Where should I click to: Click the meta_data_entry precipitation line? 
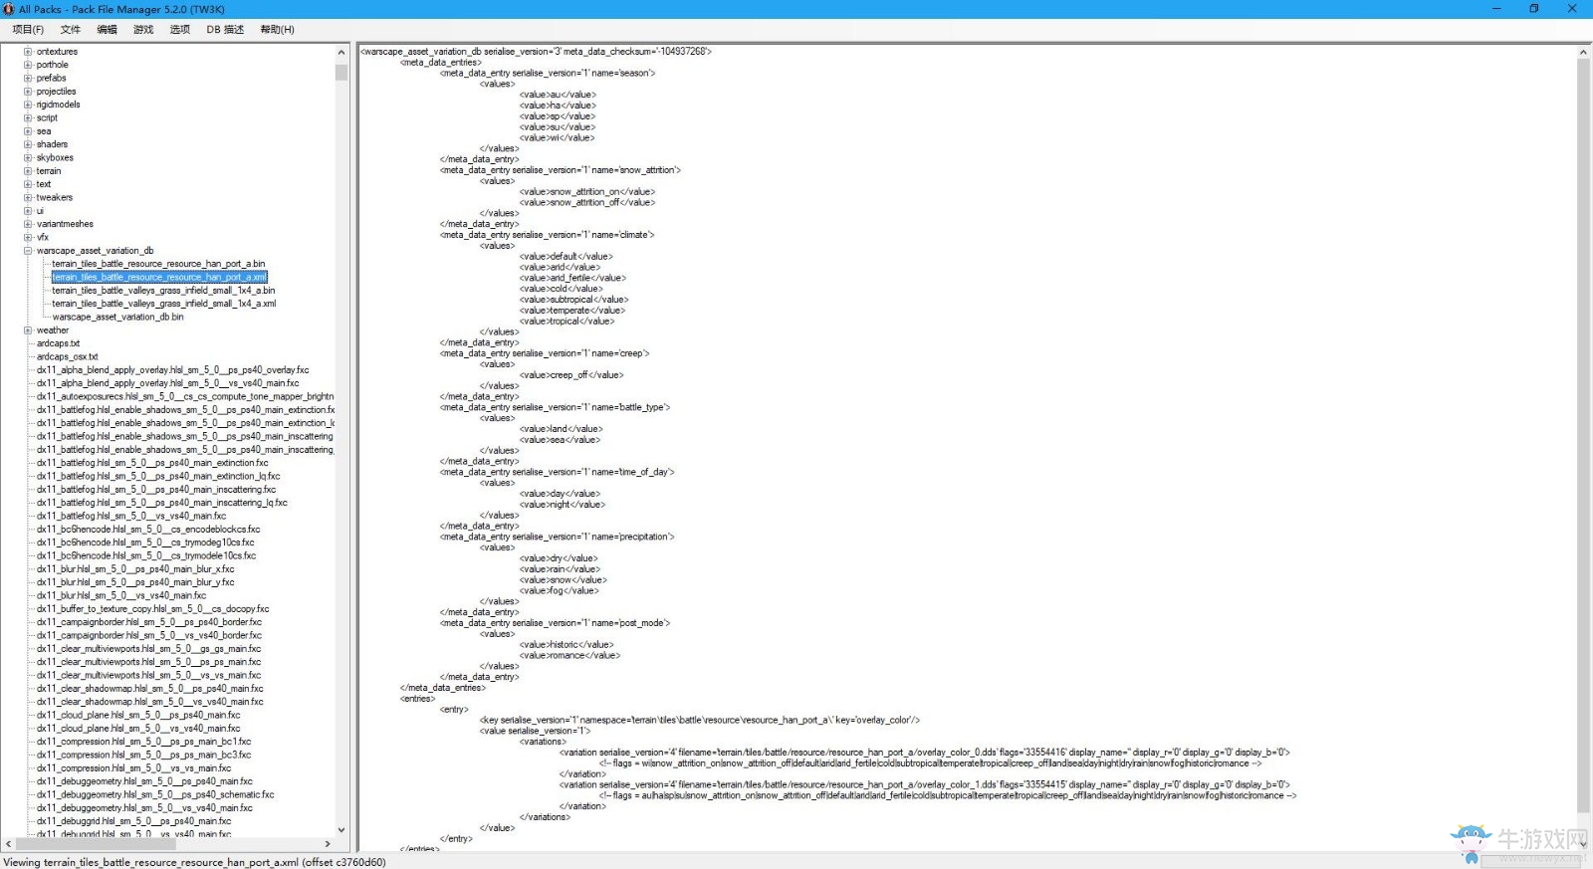[x=558, y=537]
